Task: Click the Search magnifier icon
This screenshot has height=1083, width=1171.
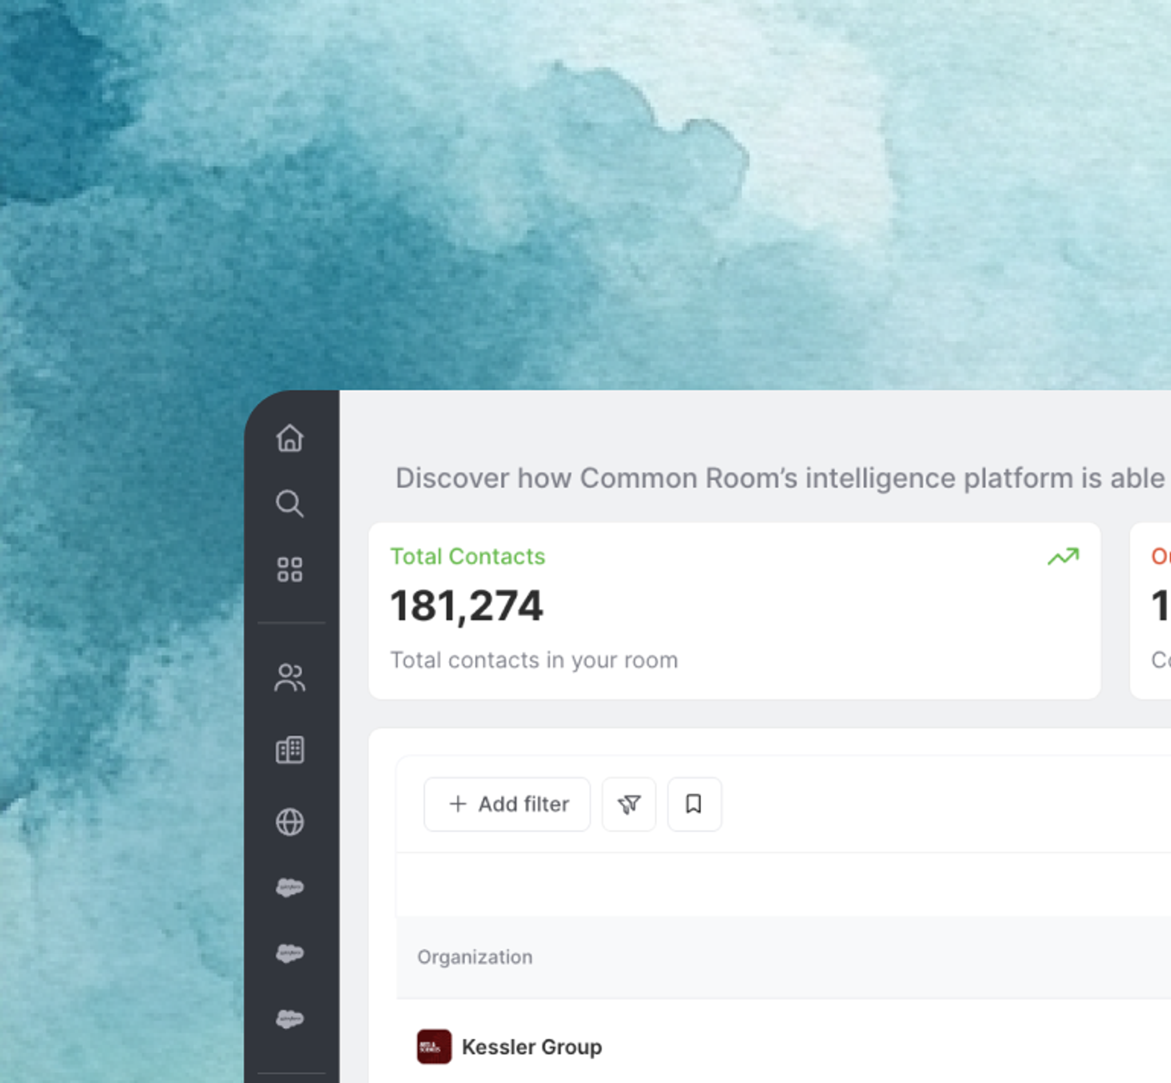Action: (x=290, y=503)
